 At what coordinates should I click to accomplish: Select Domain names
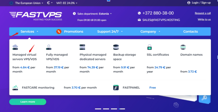pyautogui.click(x=191, y=55)
